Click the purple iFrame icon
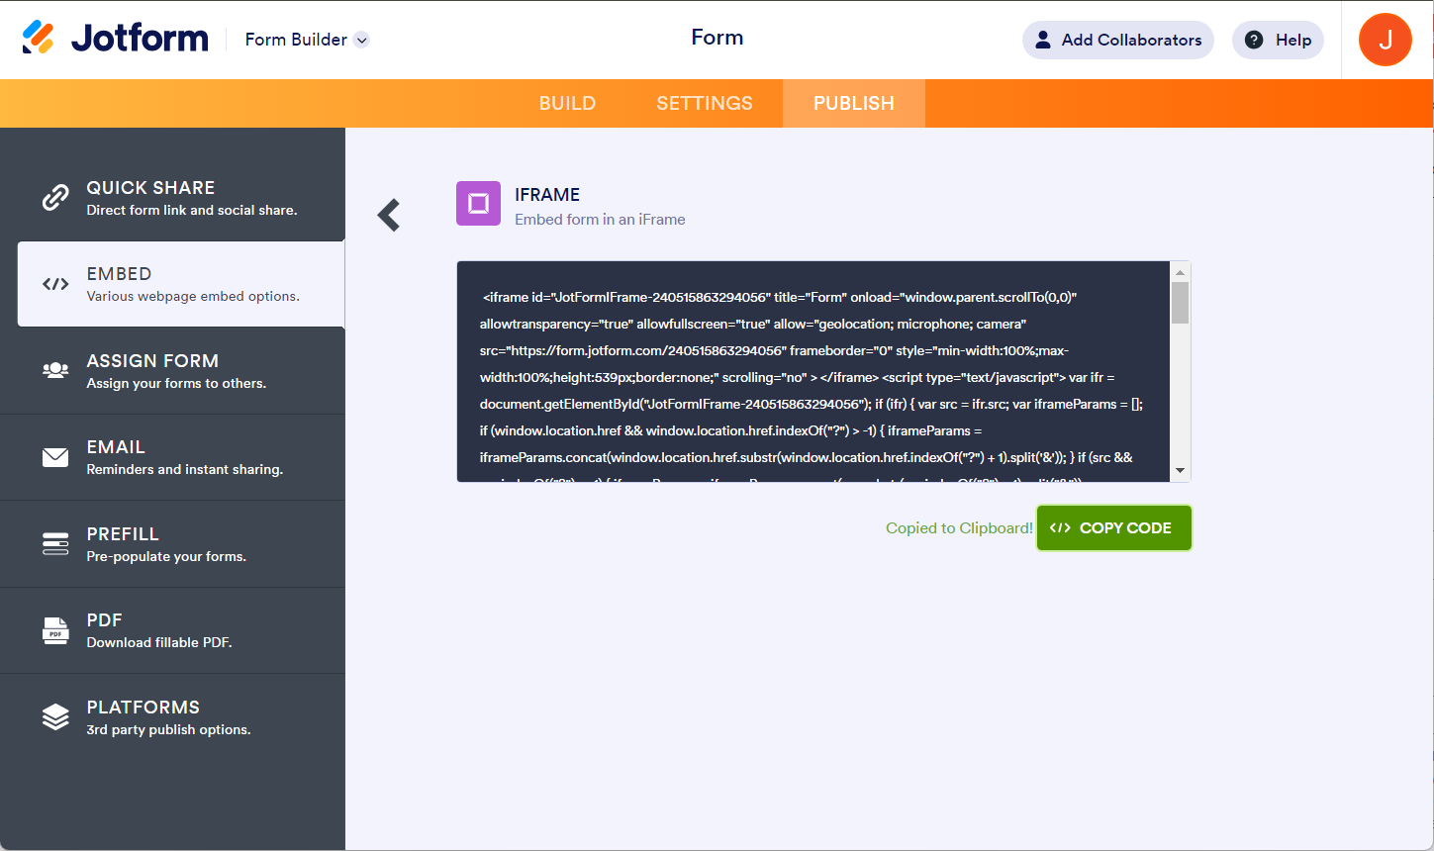The width and height of the screenshot is (1434, 851). [x=478, y=204]
